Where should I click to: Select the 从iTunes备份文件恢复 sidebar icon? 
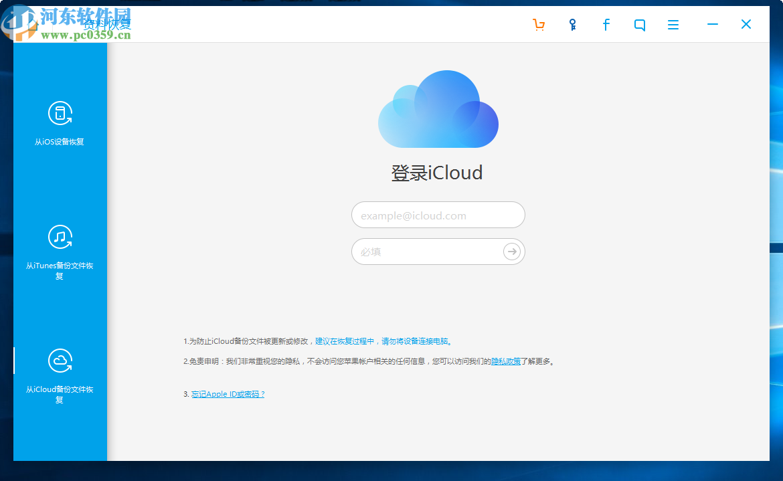60,237
